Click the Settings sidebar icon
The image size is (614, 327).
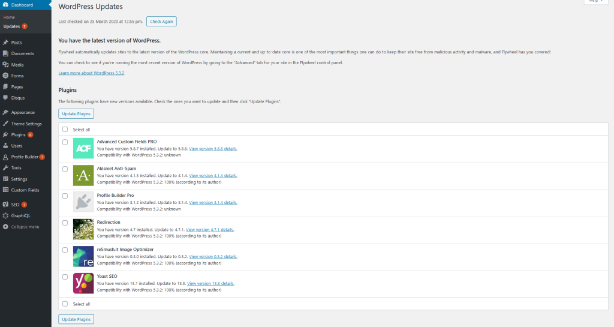click(x=5, y=179)
